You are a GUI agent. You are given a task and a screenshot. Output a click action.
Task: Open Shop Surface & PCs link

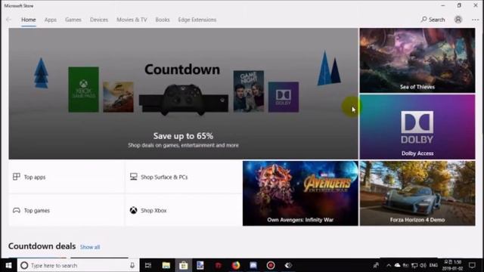[184, 177]
